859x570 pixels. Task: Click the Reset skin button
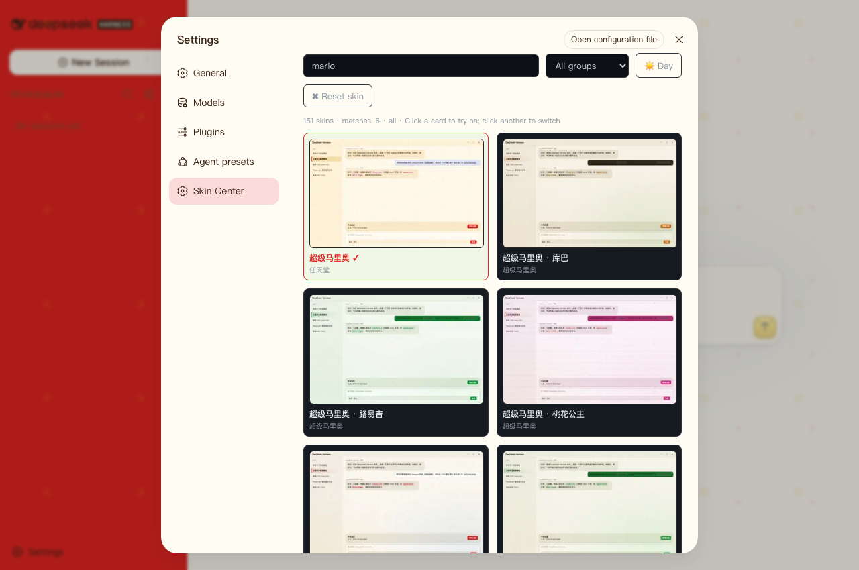pos(338,96)
